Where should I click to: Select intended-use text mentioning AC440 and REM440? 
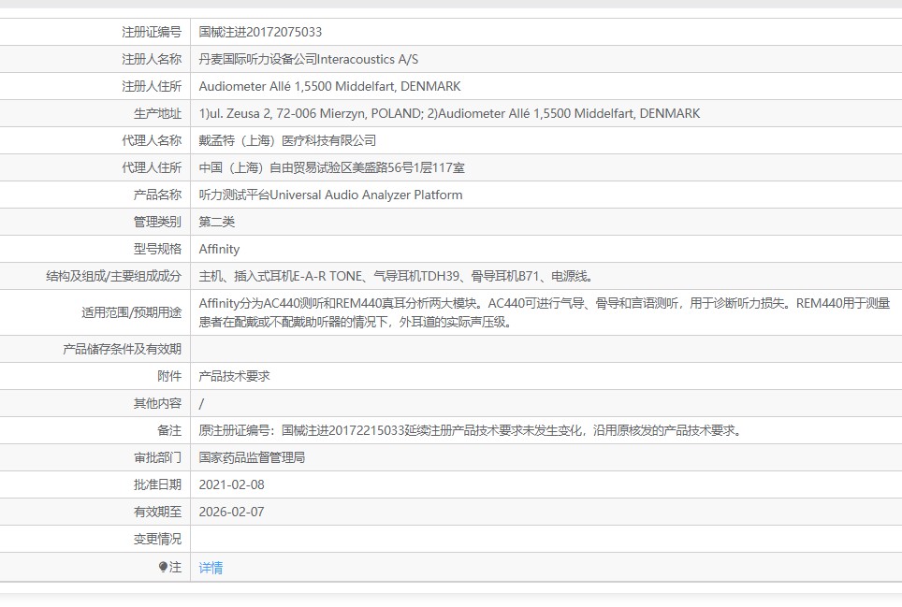tap(545, 312)
